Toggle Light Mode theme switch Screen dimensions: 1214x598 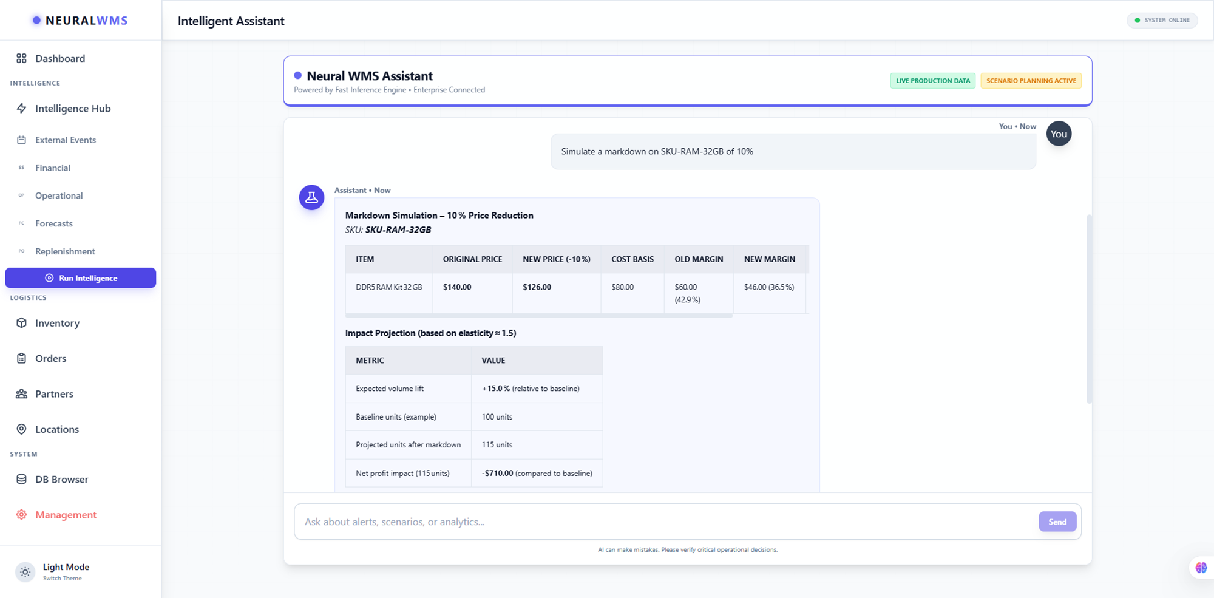click(x=25, y=572)
